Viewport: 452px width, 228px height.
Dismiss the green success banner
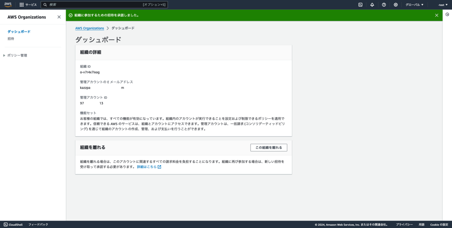pyautogui.click(x=437, y=15)
